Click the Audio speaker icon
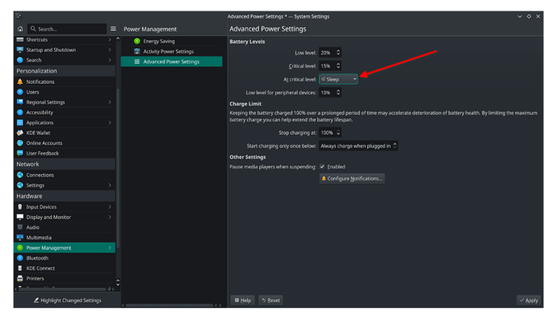This screenshot has width=557, height=324. point(20,227)
